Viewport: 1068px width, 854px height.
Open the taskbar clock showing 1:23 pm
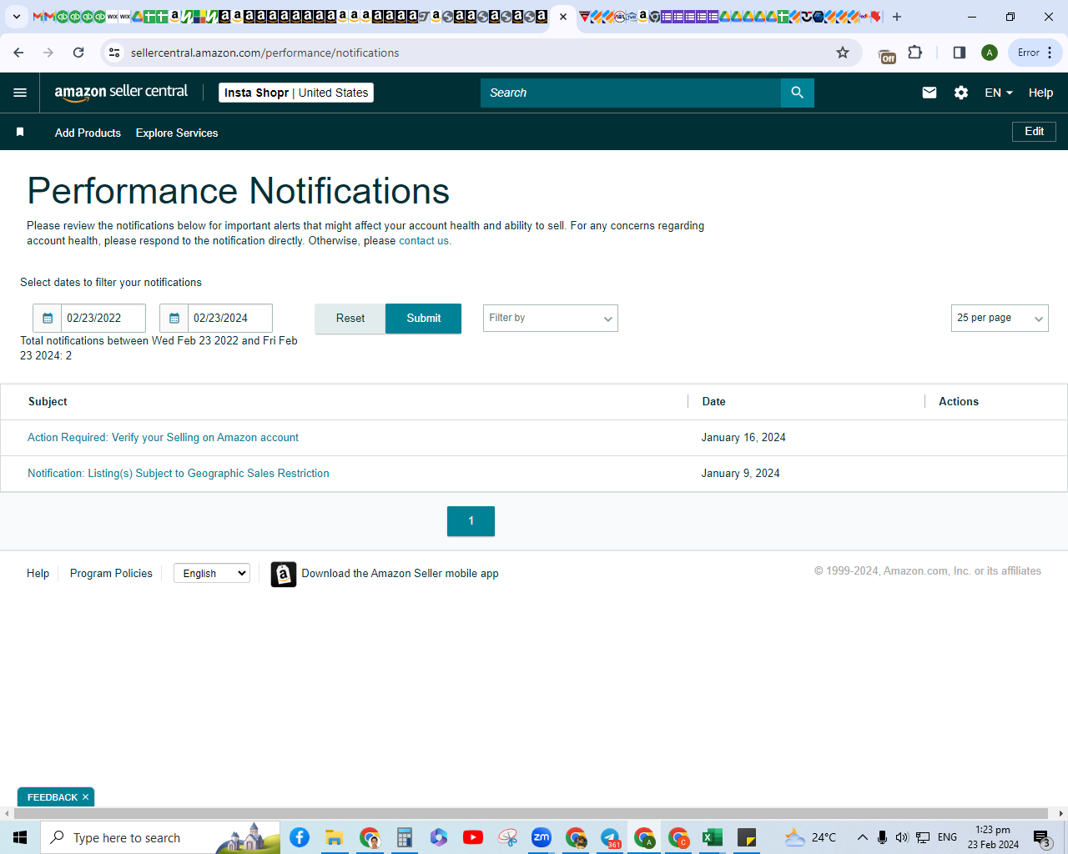993,837
